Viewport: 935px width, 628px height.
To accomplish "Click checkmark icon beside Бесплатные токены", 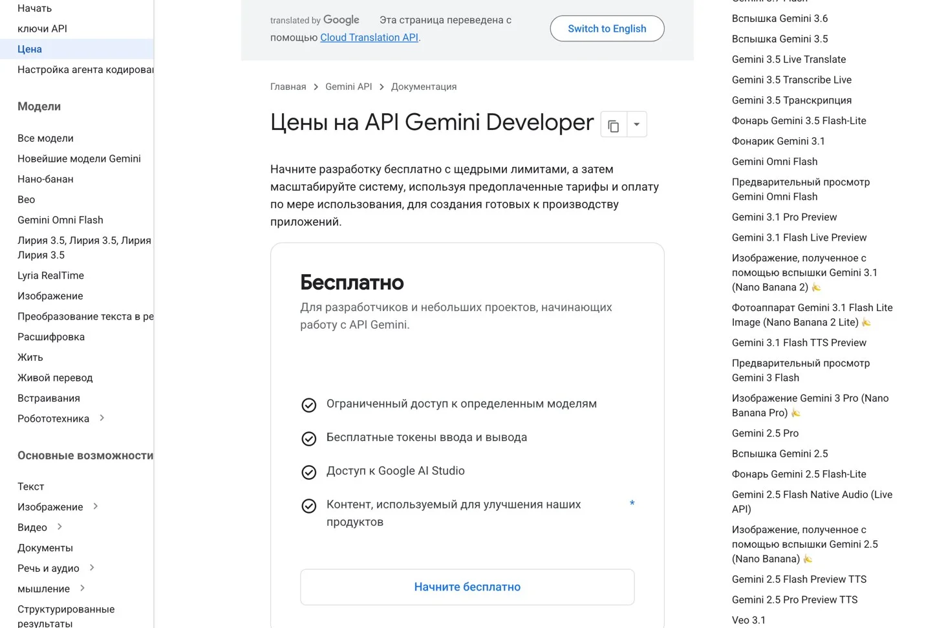I will [x=309, y=439].
